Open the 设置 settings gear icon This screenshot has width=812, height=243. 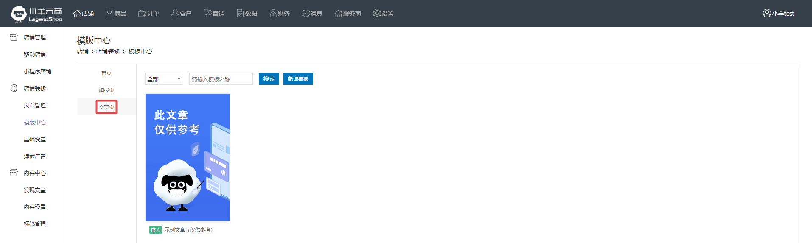click(x=377, y=14)
